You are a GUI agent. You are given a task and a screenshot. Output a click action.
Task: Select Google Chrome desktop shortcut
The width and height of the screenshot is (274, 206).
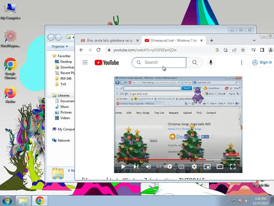pos(10,68)
